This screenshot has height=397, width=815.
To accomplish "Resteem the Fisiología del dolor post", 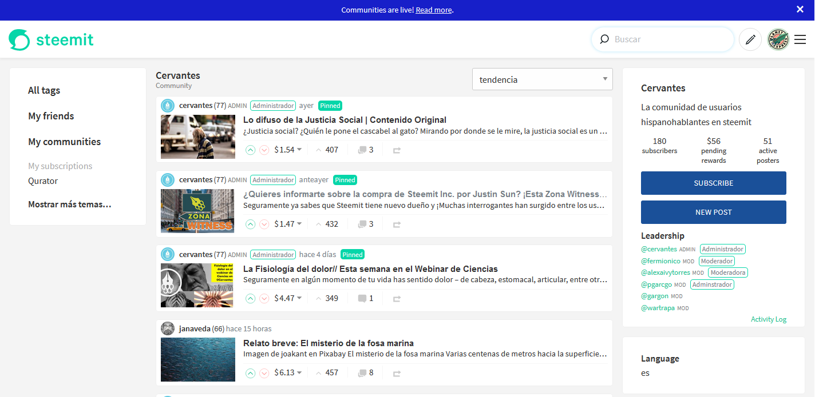I will point(397,299).
